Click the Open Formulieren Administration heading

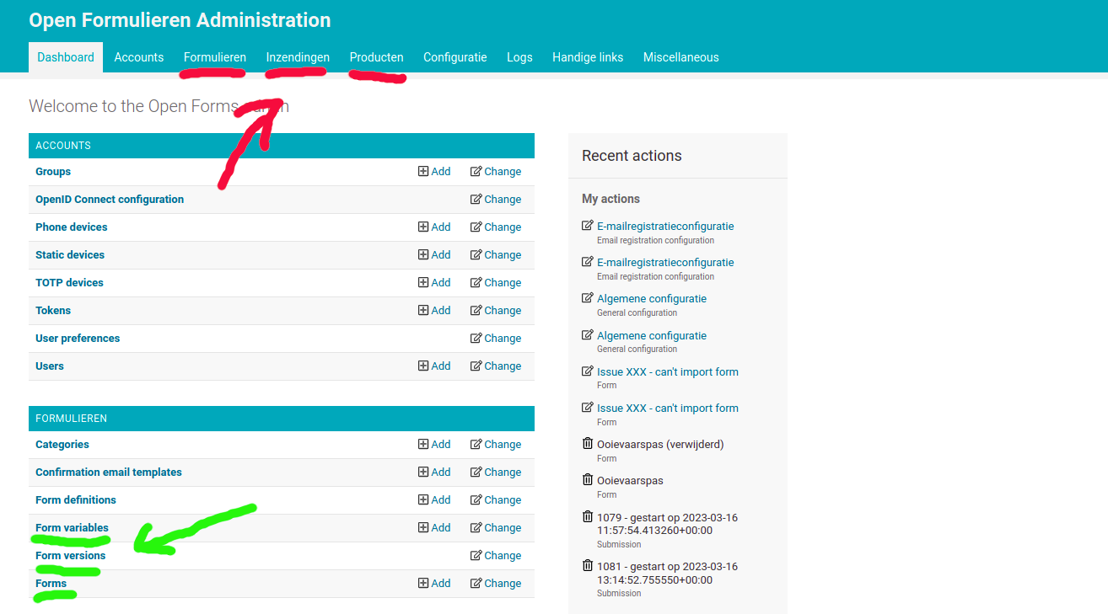click(x=180, y=19)
